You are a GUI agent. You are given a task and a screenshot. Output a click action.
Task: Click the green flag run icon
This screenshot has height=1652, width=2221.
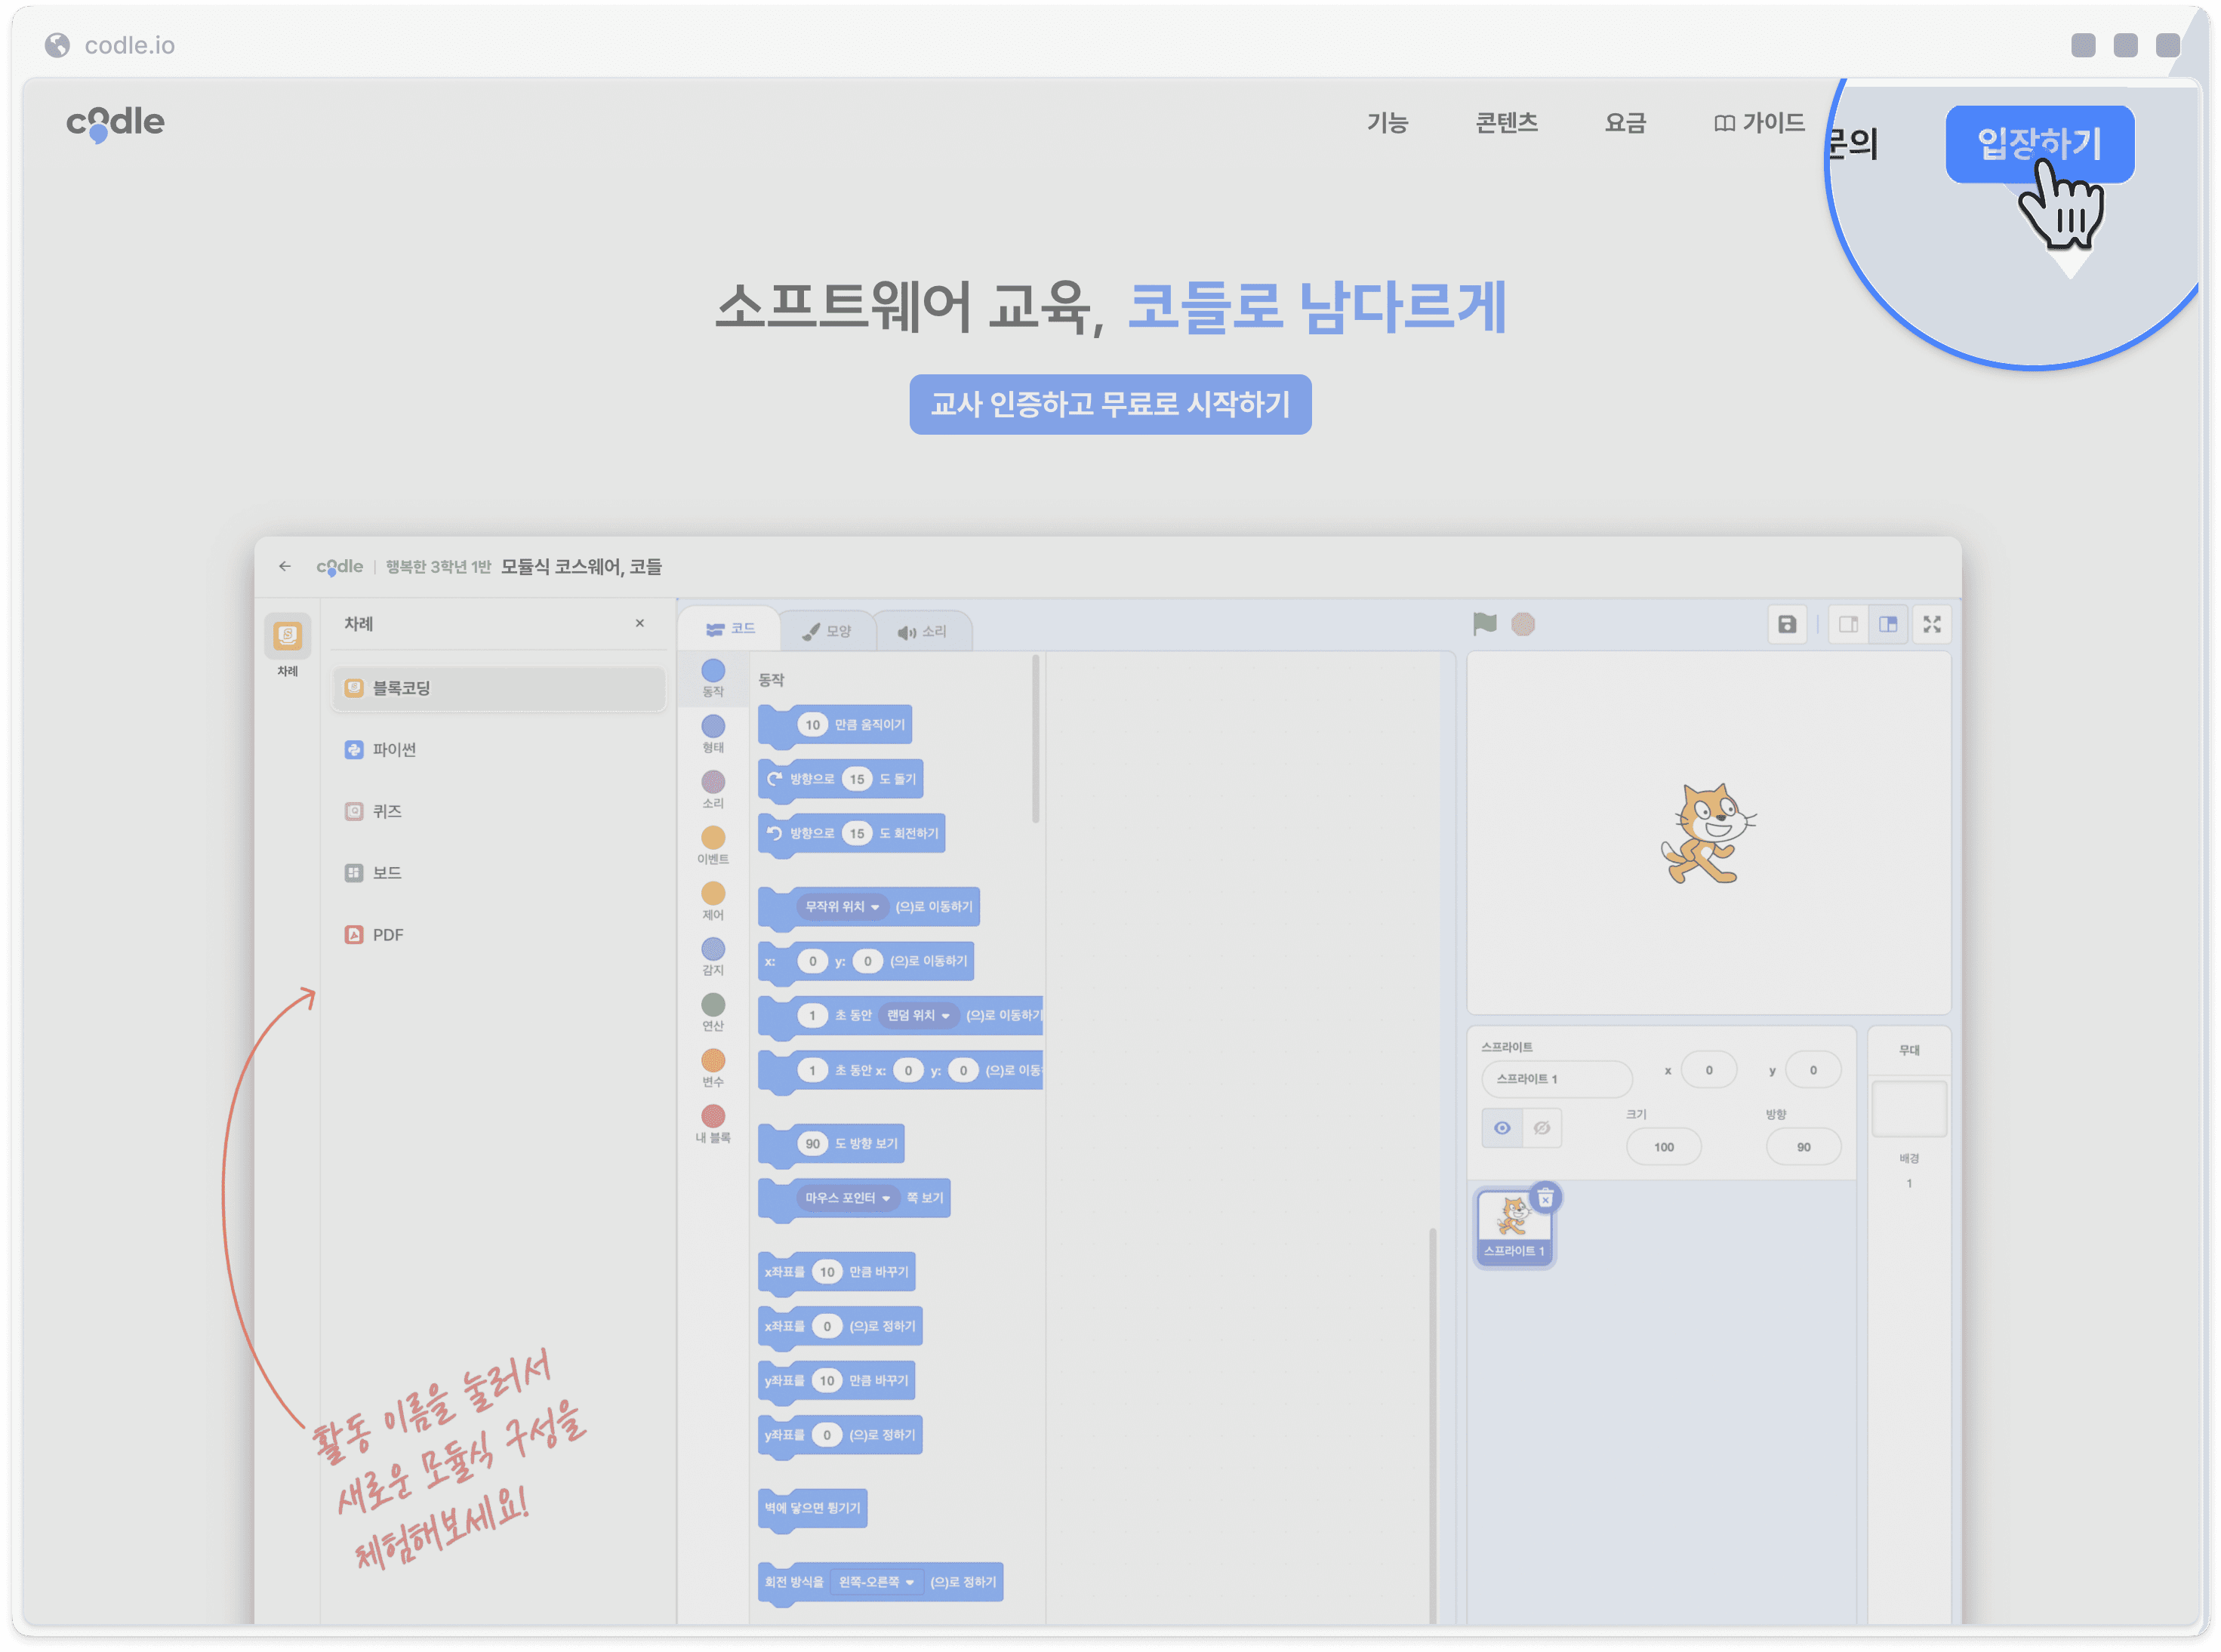click(1483, 624)
